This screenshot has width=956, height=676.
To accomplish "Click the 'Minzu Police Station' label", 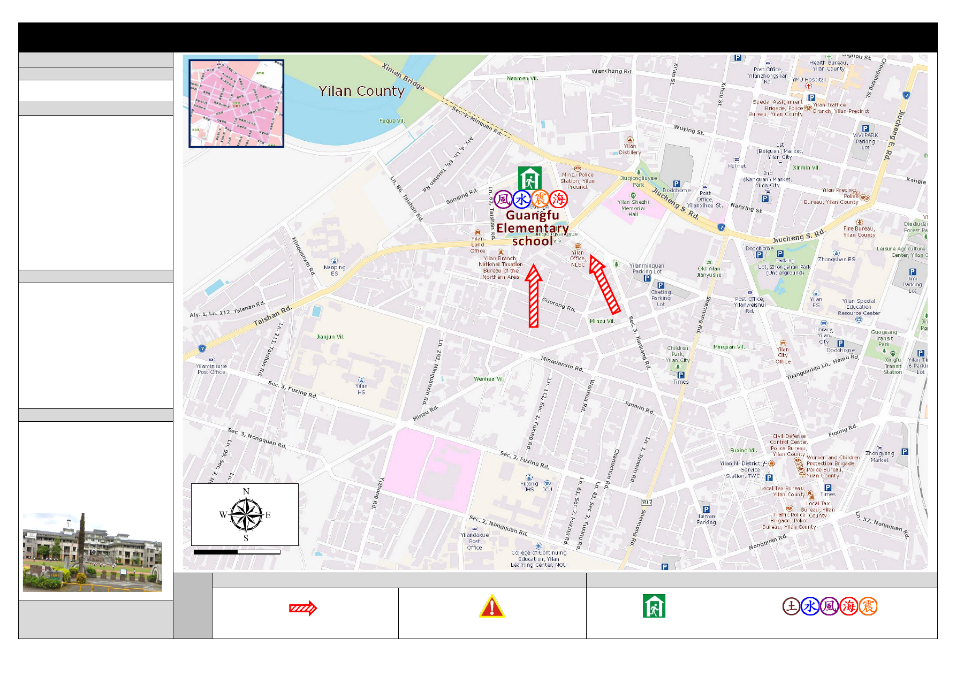I will pyautogui.click(x=578, y=181).
